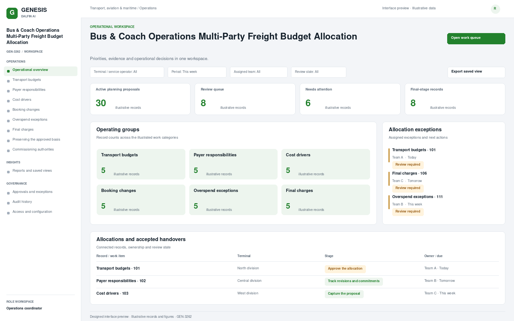
Task: Open table row Payer responsibilities · 102
Action: coord(297,281)
